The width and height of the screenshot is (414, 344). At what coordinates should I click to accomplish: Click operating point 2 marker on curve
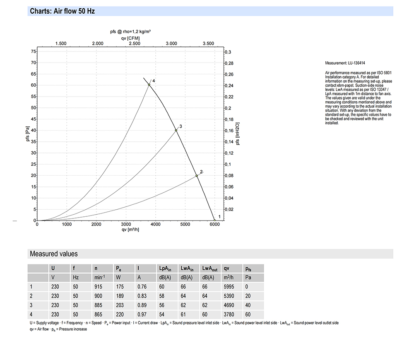click(x=197, y=176)
